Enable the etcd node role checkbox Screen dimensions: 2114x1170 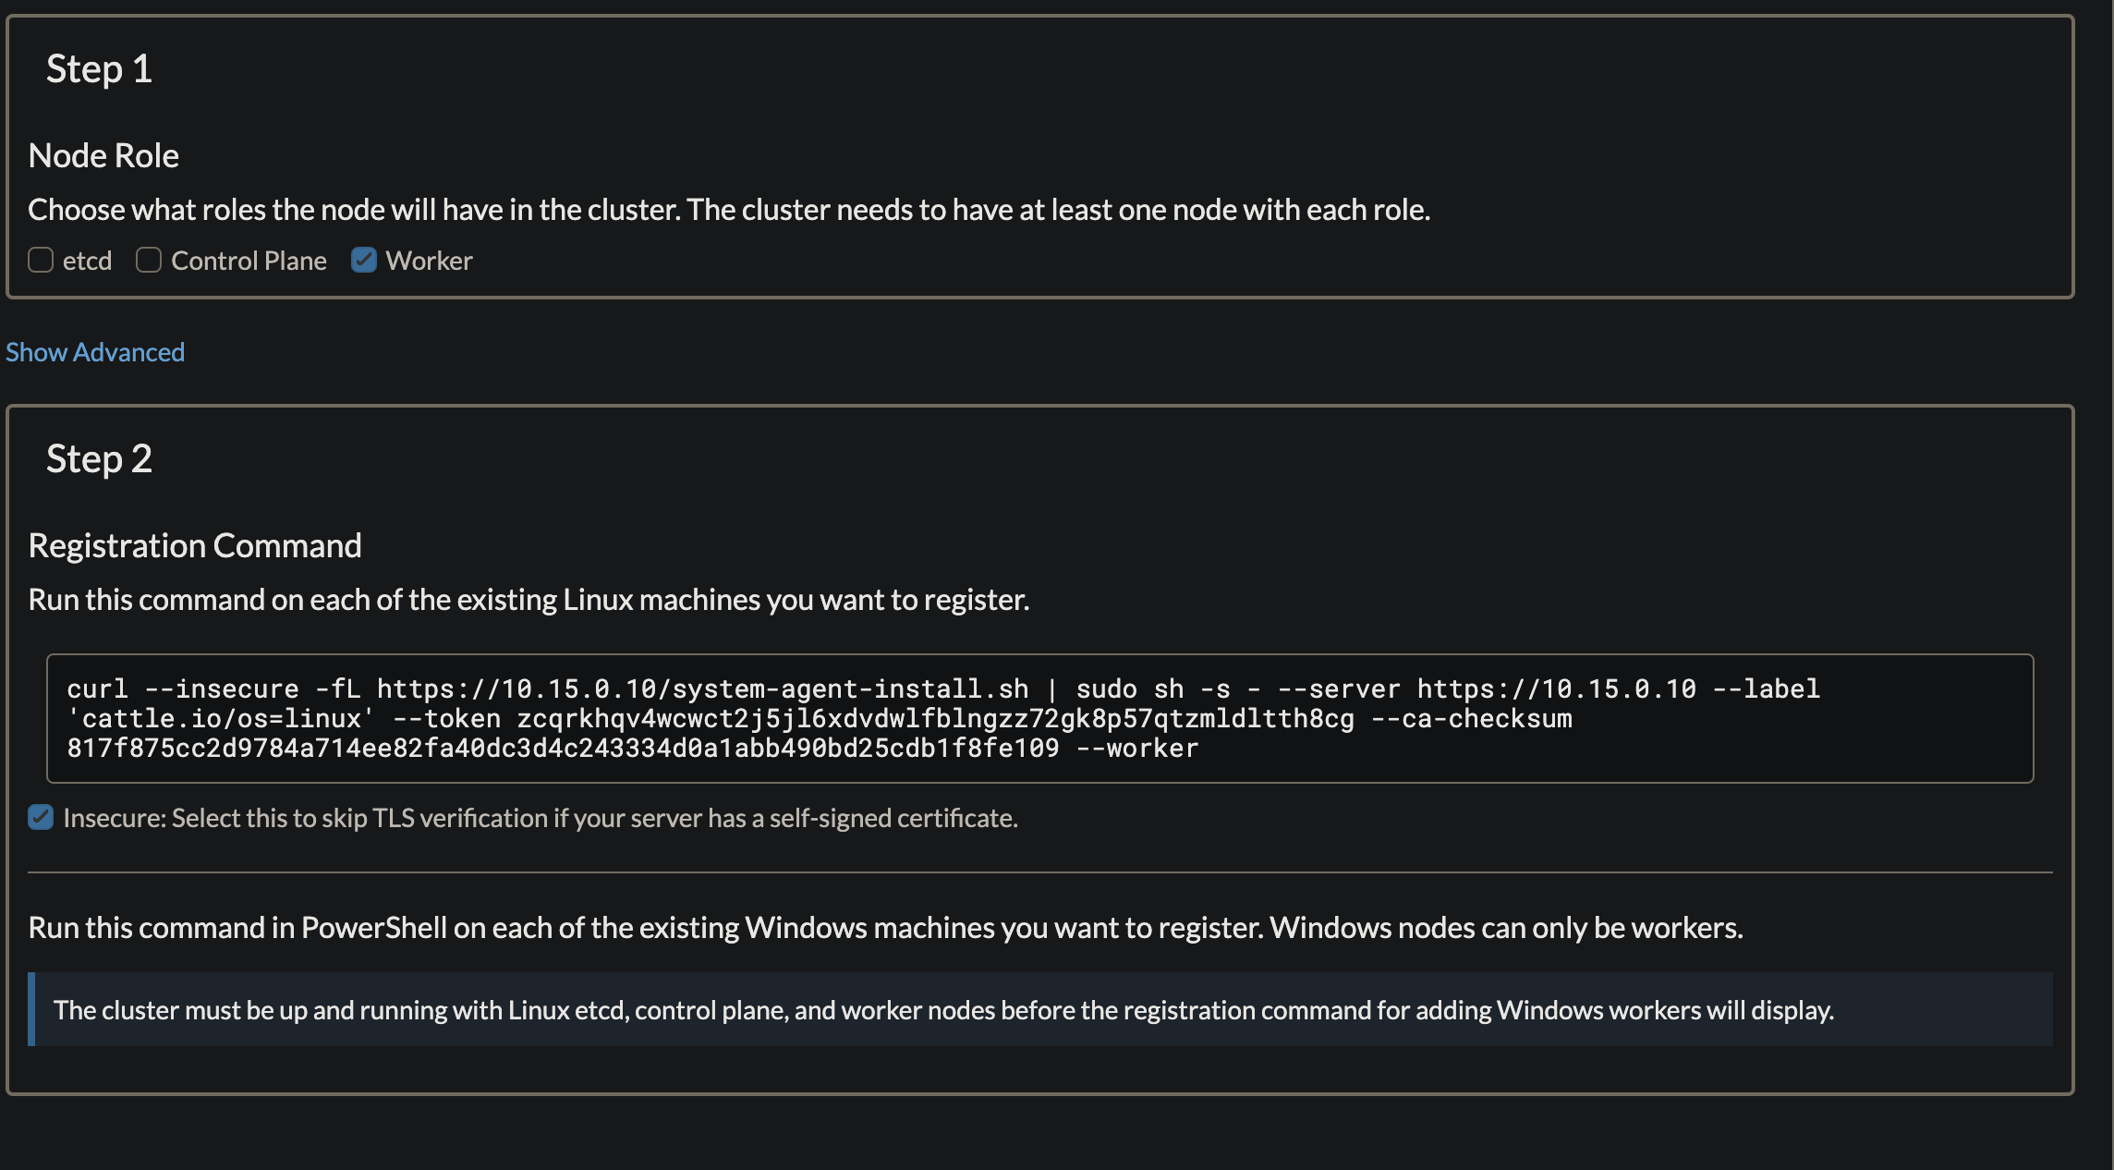click(x=39, y=260)
